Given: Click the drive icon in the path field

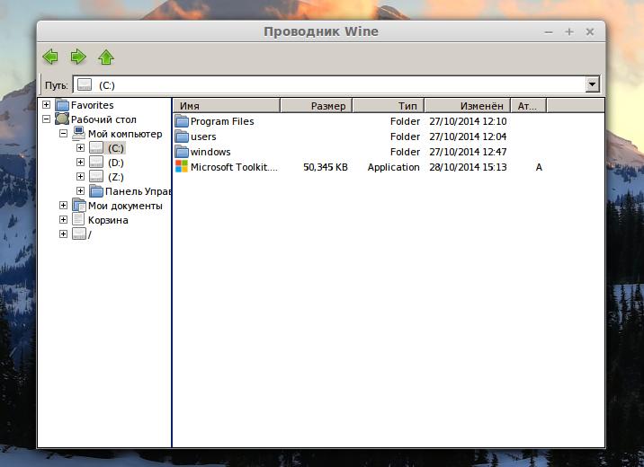Looking at the screenshot, I should pyautogui.click(x=85, y=84).
